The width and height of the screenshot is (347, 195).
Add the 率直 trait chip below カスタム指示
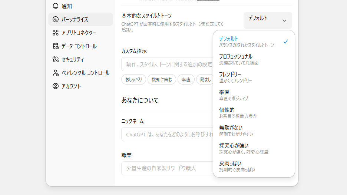click(186, 79)
